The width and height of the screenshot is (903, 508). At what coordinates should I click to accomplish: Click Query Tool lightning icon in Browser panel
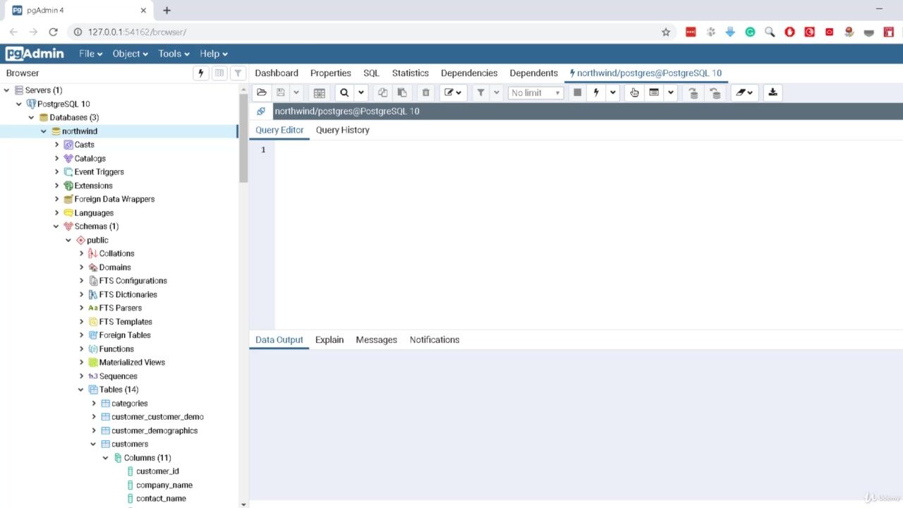[x=201, y=73]
